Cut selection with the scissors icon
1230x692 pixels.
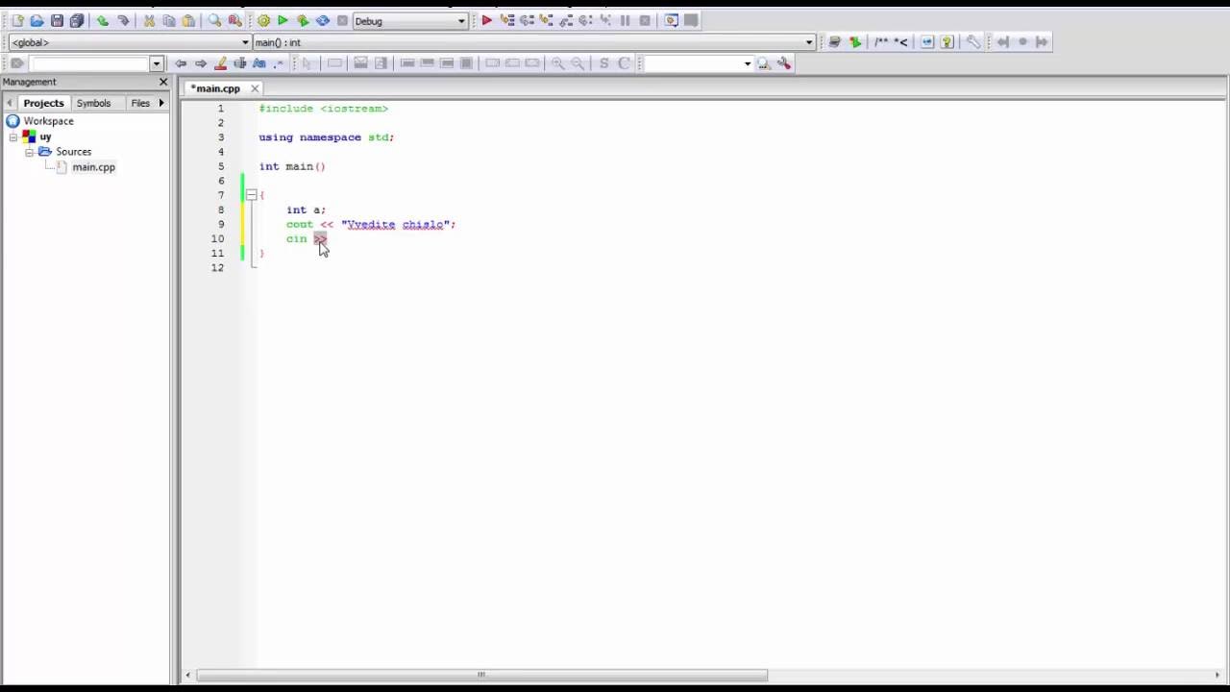click(149, 20)
